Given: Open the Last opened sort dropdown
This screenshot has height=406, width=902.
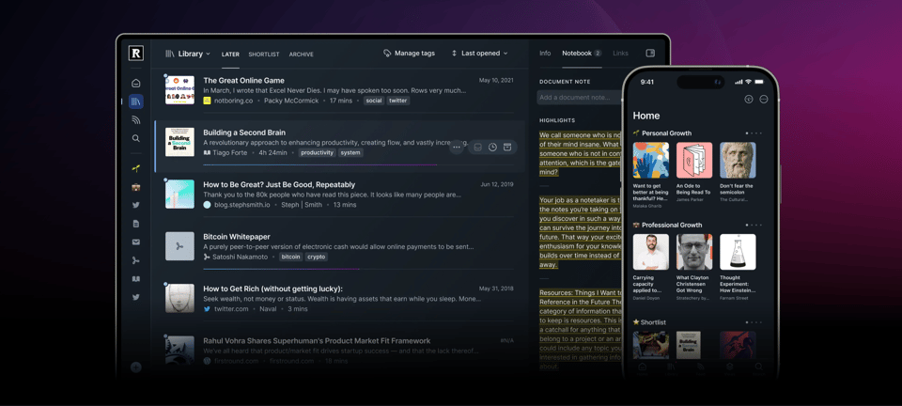Looking at the screenshot, I should pos(479,53).
